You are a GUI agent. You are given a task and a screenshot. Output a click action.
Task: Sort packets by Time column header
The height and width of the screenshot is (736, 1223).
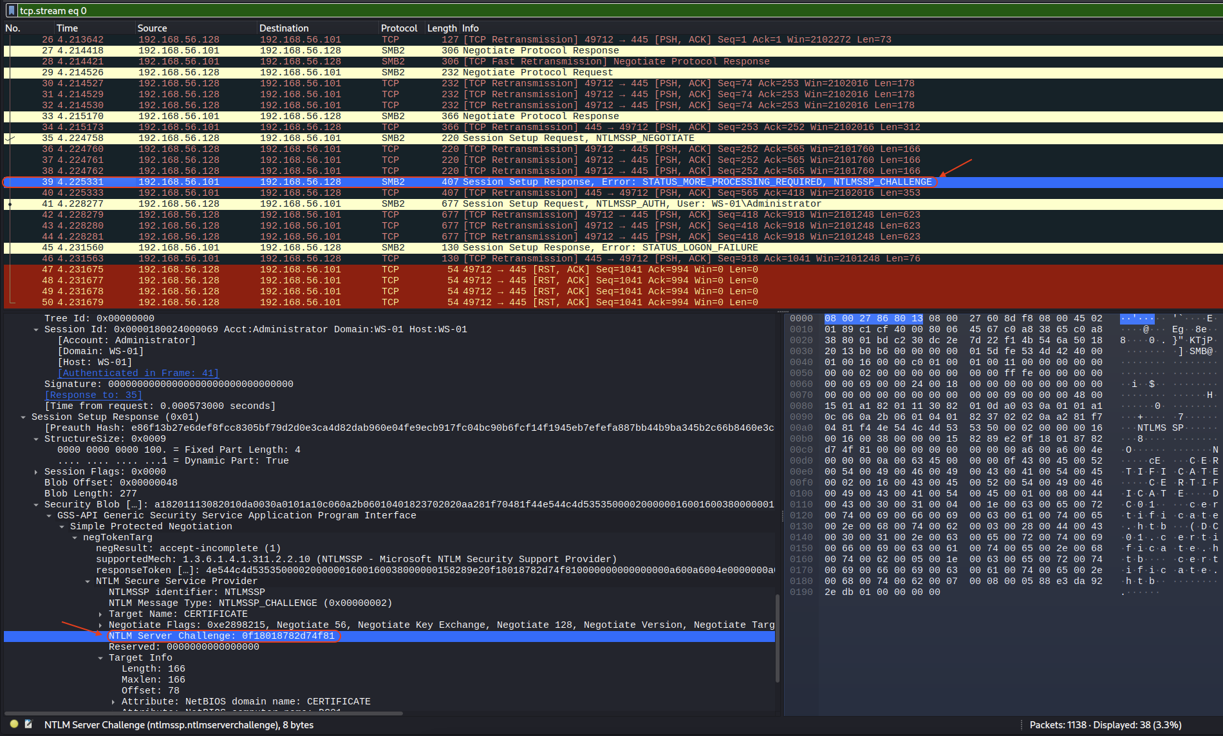(67, 28)
